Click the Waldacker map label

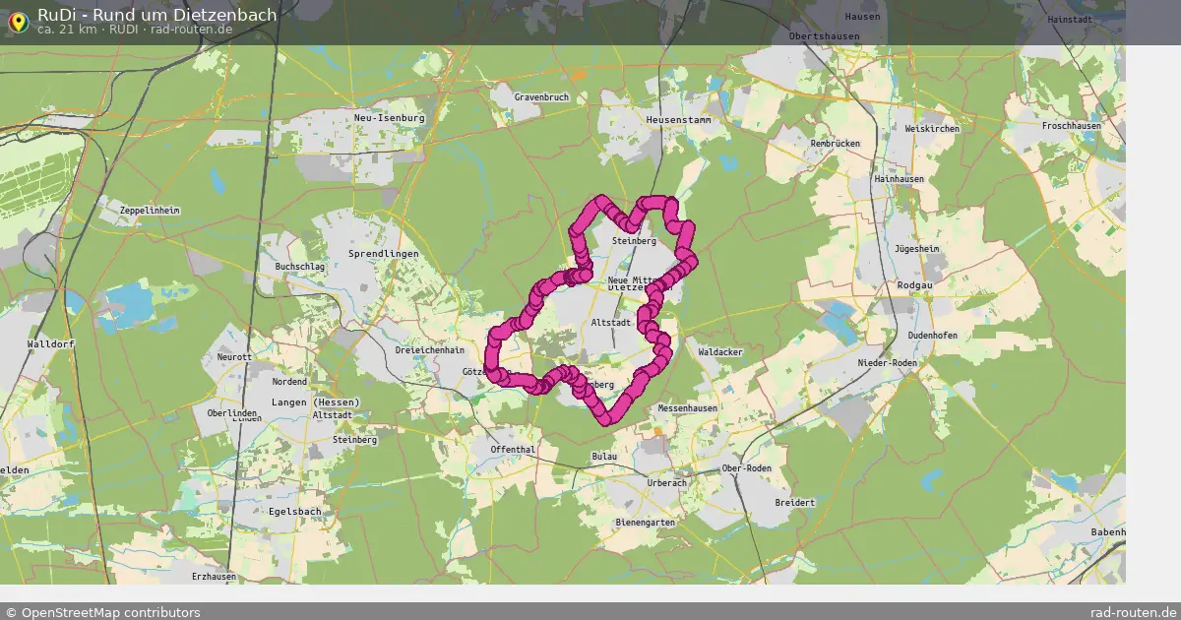[x=720, y=351]
